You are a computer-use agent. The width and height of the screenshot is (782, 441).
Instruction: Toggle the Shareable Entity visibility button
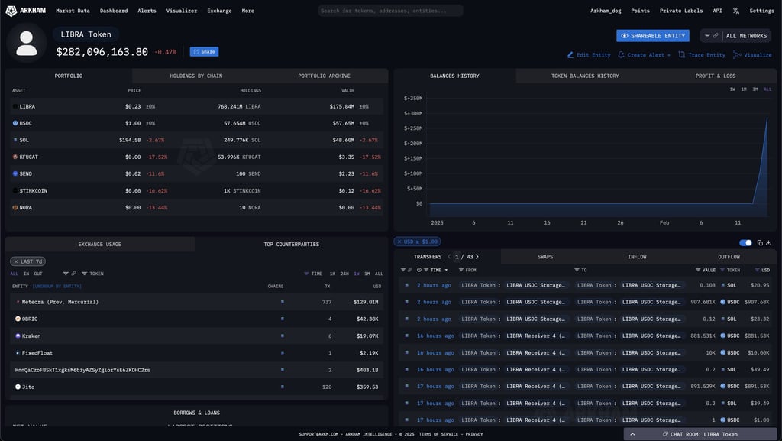point(653,36)
